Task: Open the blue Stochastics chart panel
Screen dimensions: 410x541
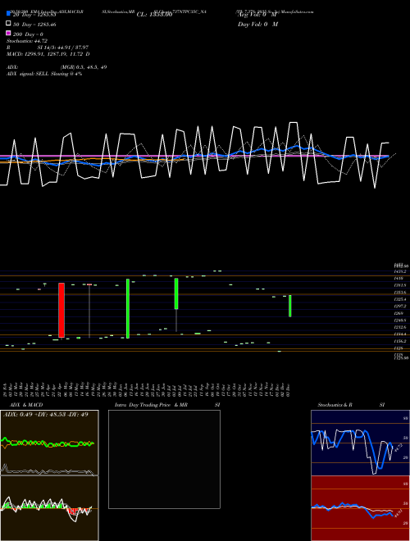Action: 360,443
